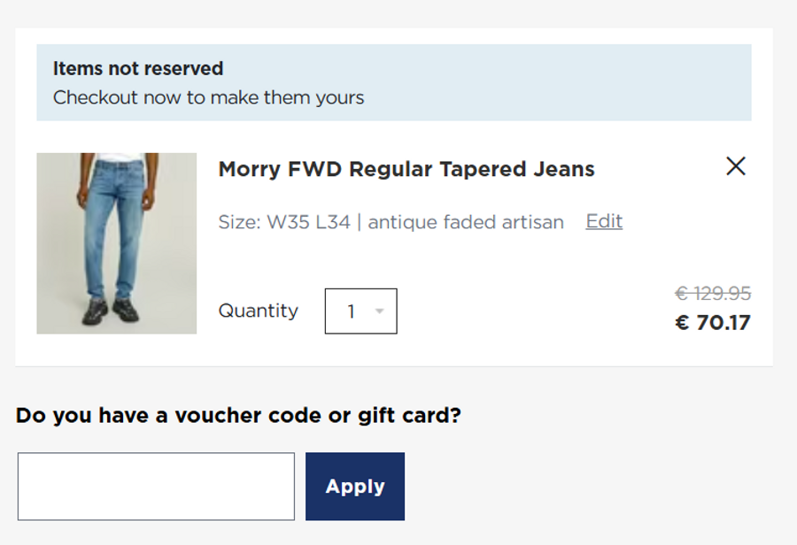Open the Quantity dropdown box
The height and width of the screenshot is (545, 797).
pyautogui.click(x=360, y=311)
